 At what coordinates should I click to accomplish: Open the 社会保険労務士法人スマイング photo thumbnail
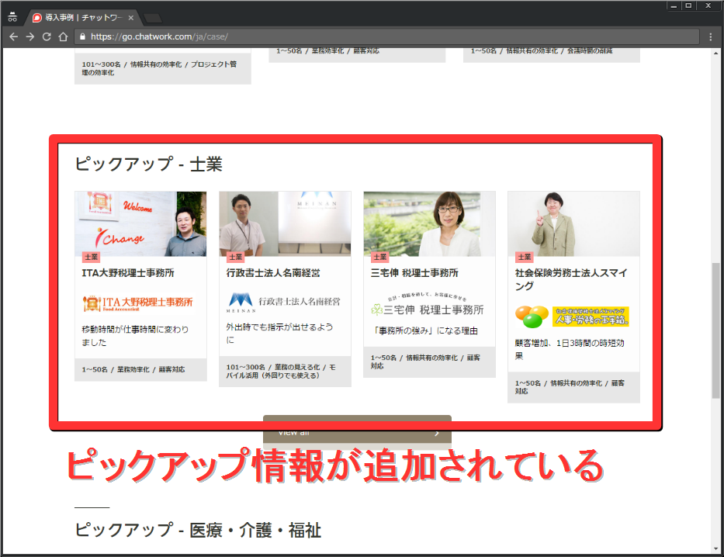point(574,224)
